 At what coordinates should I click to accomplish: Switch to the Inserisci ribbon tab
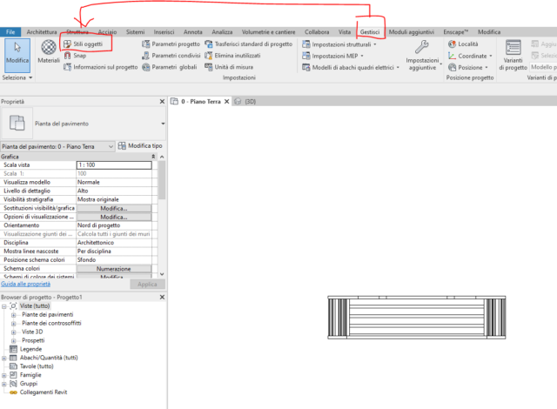(x=164, y=32)
